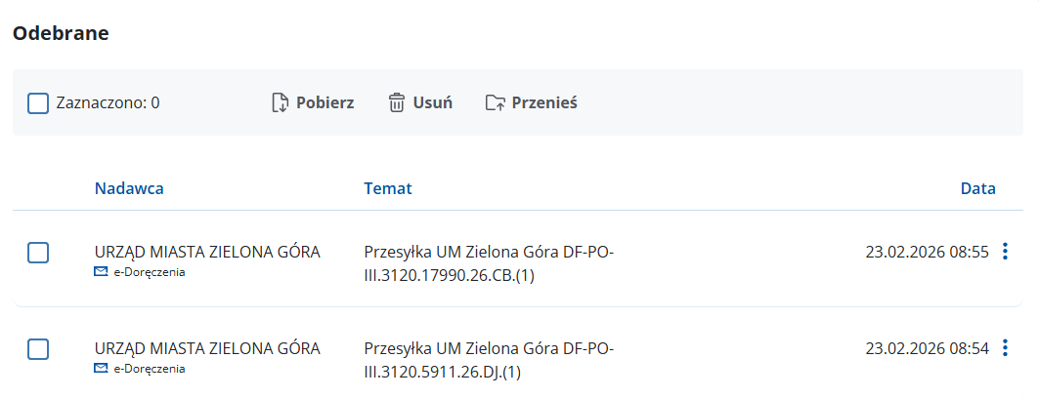Toggle the select-all checkbox next to Zaznaczono
1039x398 pixels.
(x=38, y=102)
